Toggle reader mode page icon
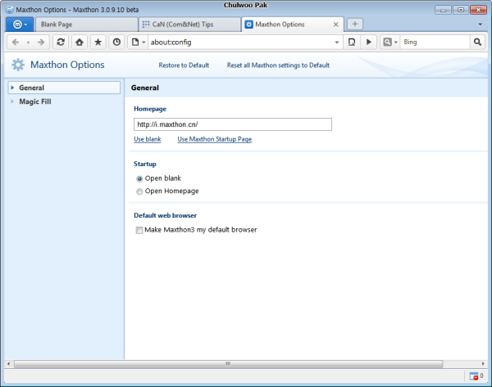The image size is (492, 387). tap(352, 42)
